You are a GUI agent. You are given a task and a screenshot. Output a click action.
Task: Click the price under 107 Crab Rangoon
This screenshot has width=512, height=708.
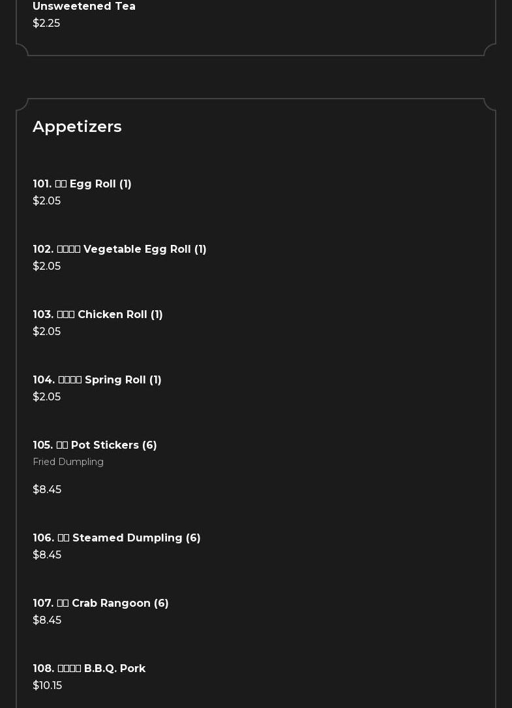pos(47,620)
